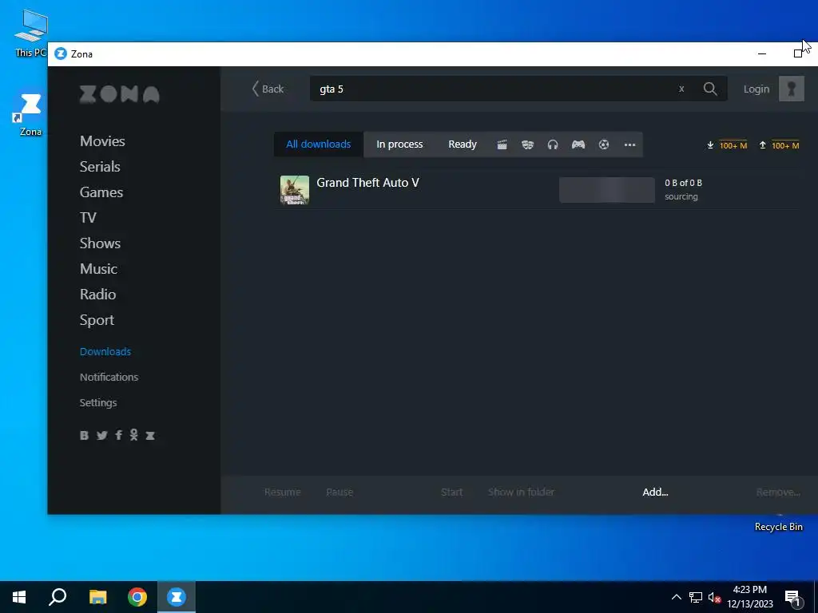
Task: Click the user avatar icon
Action: [792, 89]
